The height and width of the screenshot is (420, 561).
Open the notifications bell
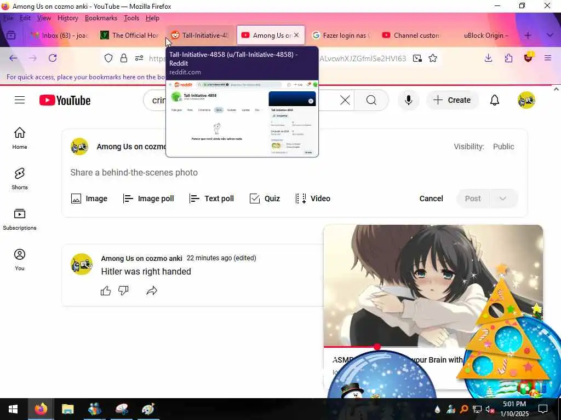tap(495, 101)
